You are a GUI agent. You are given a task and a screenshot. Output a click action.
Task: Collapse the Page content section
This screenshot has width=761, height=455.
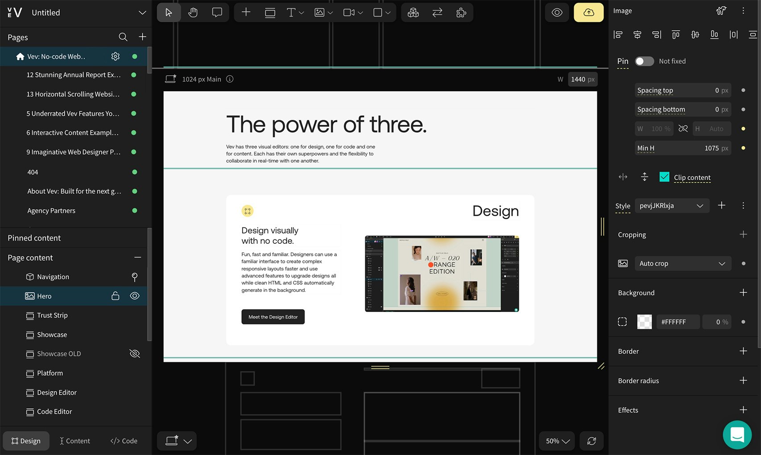pos(137,257)
